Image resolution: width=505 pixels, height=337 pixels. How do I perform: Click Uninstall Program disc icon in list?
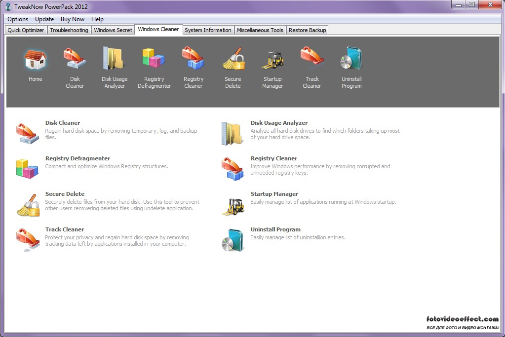[x=233, y=240]
